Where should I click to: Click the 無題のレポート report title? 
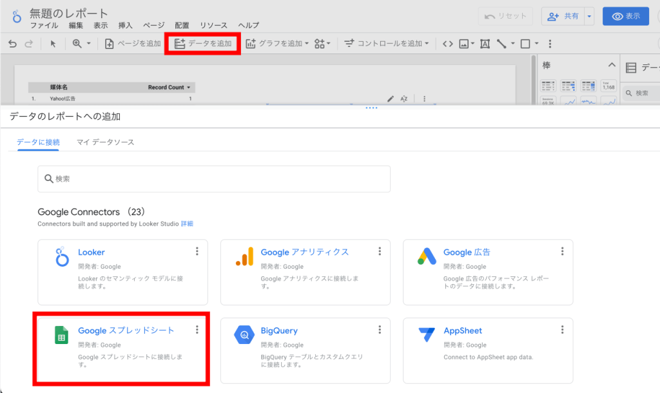click(68, 14)
